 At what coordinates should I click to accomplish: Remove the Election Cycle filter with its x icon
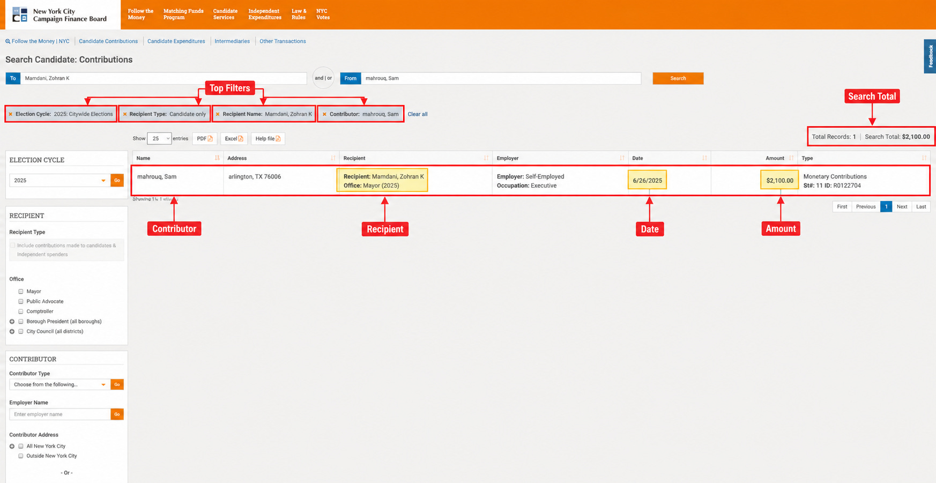point(10,114)
